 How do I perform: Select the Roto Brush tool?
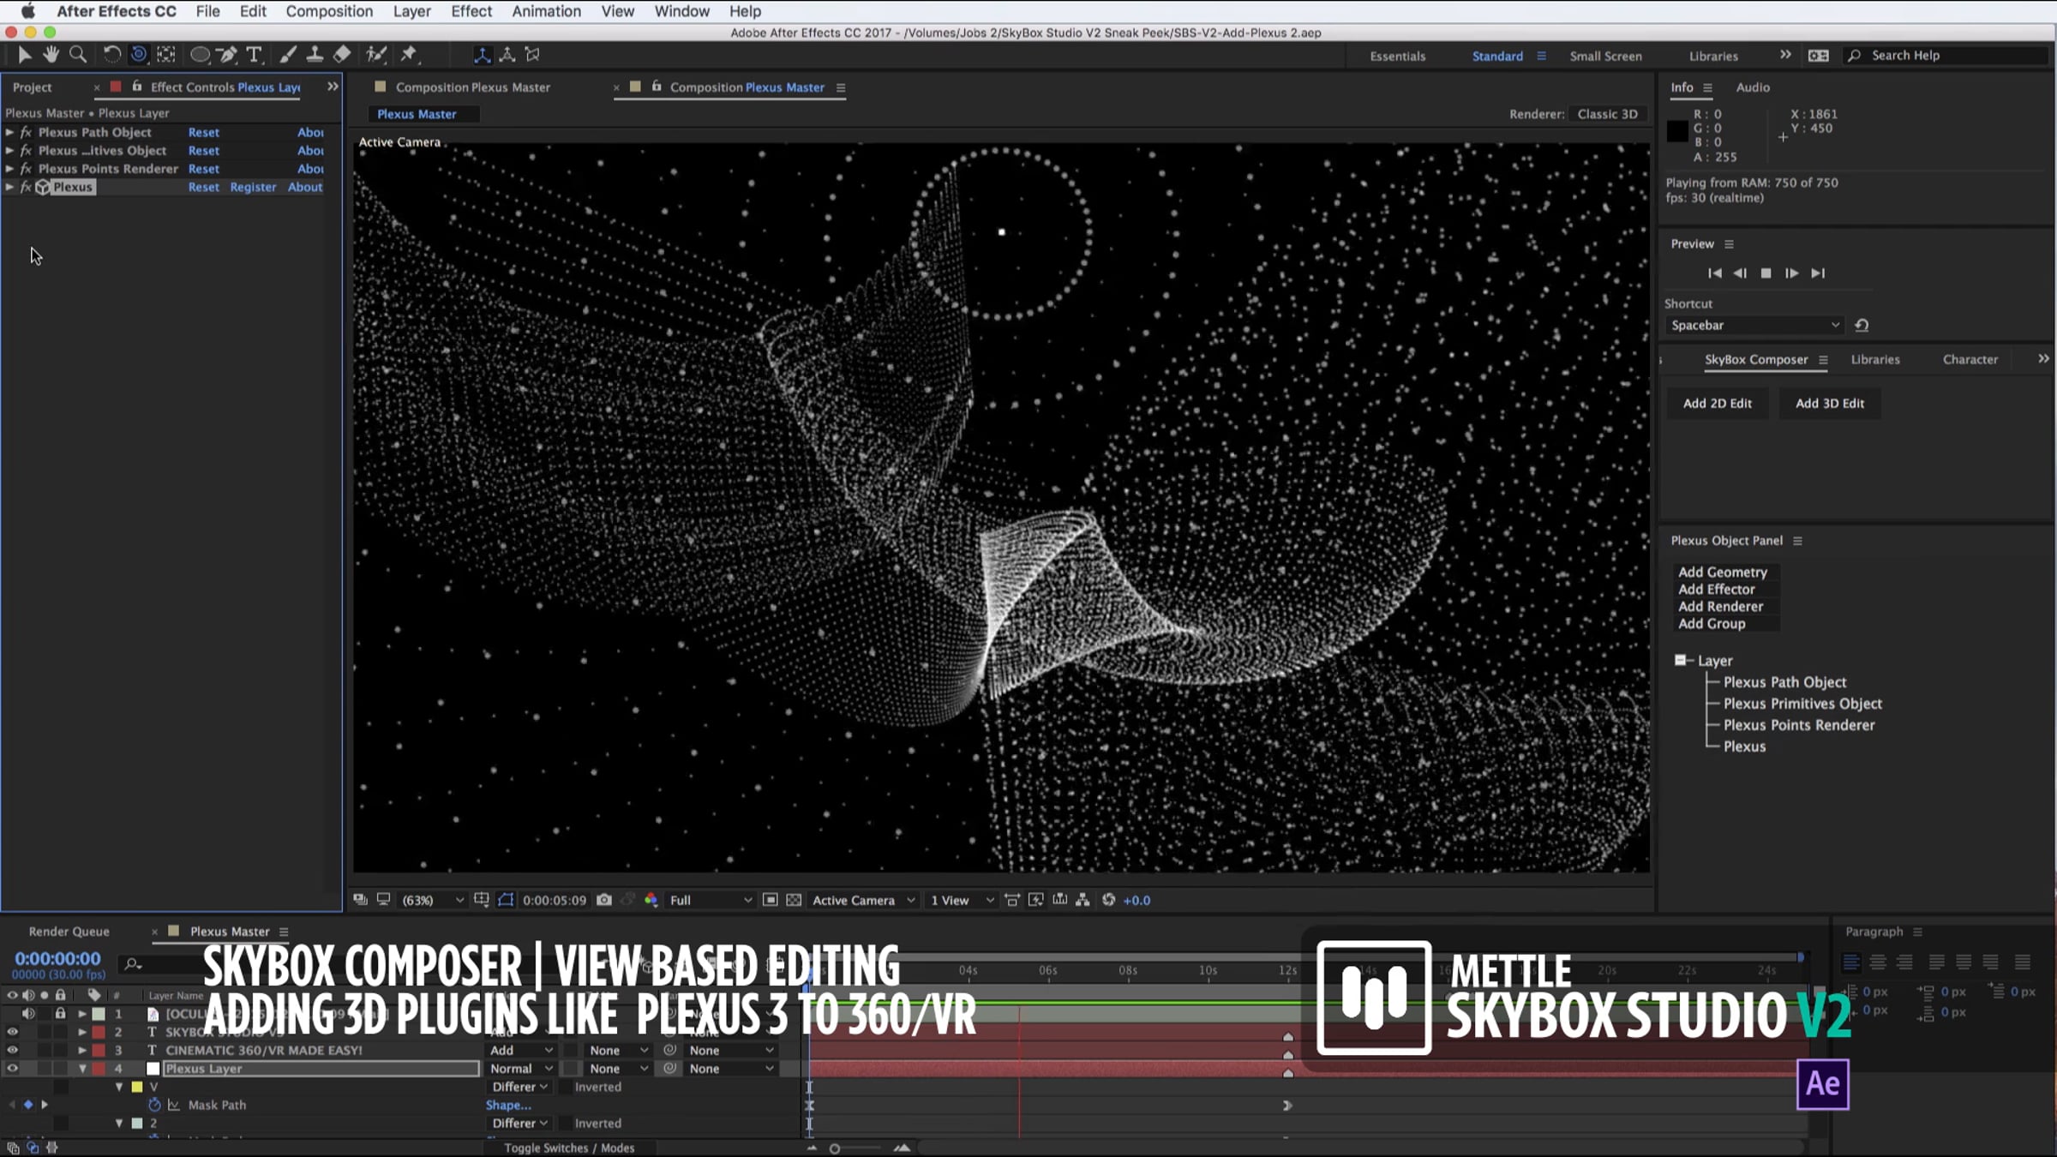click(x=376, y=55)
